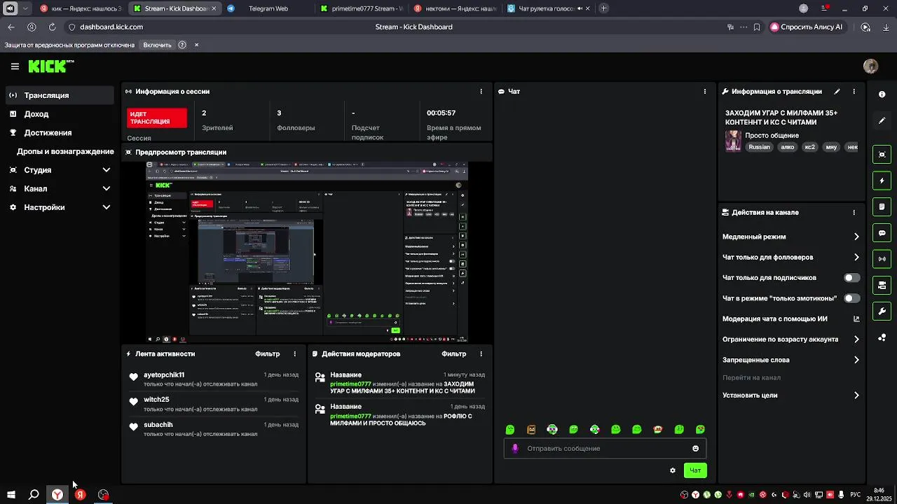
Task: Open the Фильтр dropdown in moderator actions
Action: pyautogui.click(x=454, y=354)
